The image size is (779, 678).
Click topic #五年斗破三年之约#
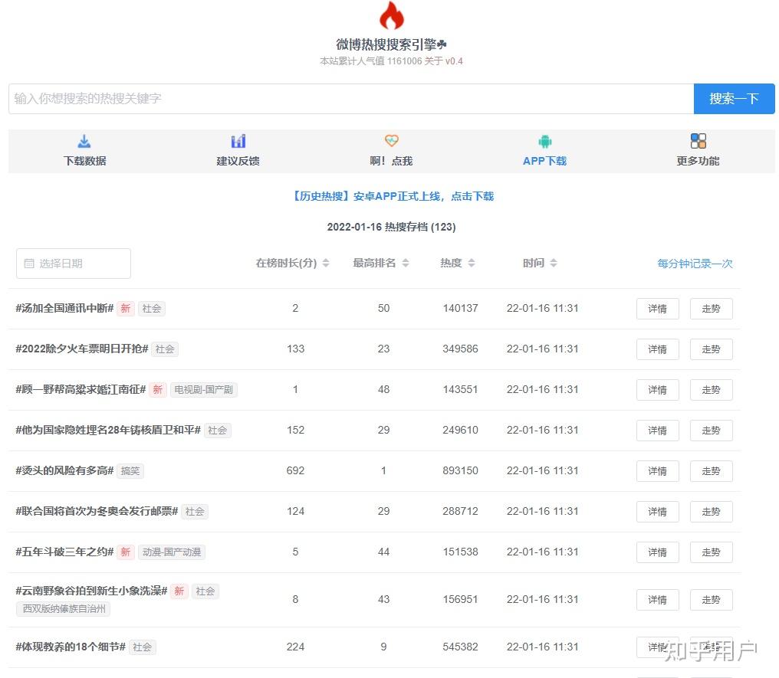point(64,552)
